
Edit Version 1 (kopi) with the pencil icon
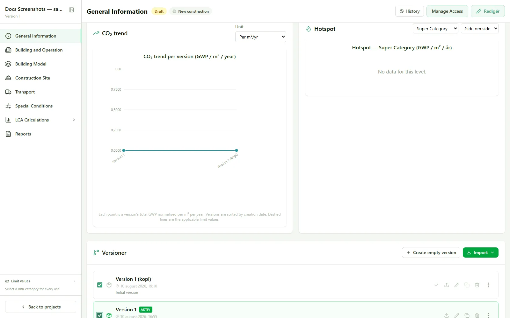(x=457, y=285)
